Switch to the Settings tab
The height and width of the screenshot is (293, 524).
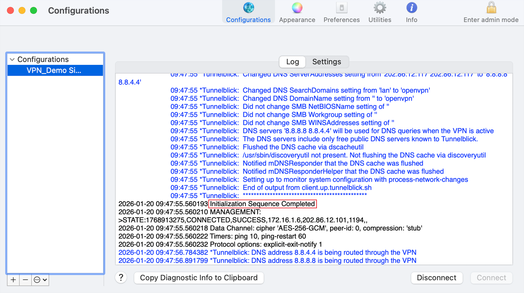[326, 62]
